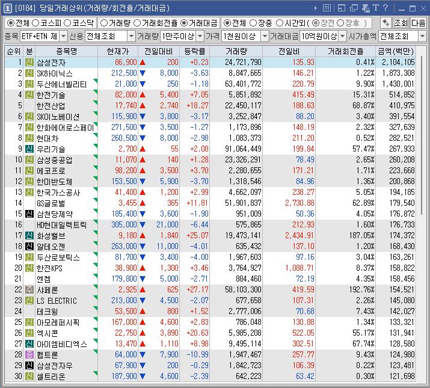Click the dark 신 badge in 삼천당제약 row
Image resolution: width=430 pixels, height=388 pixels.
click(29, 214)
